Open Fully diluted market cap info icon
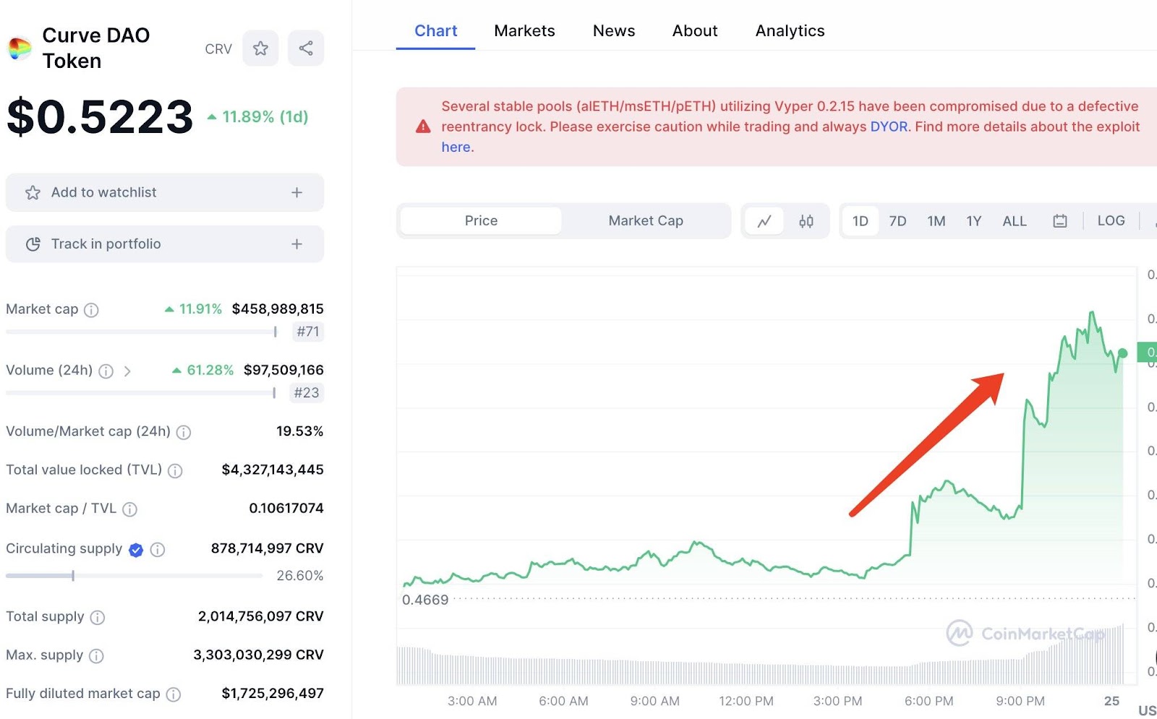The image size is (1157, 719). coord(174,694)
